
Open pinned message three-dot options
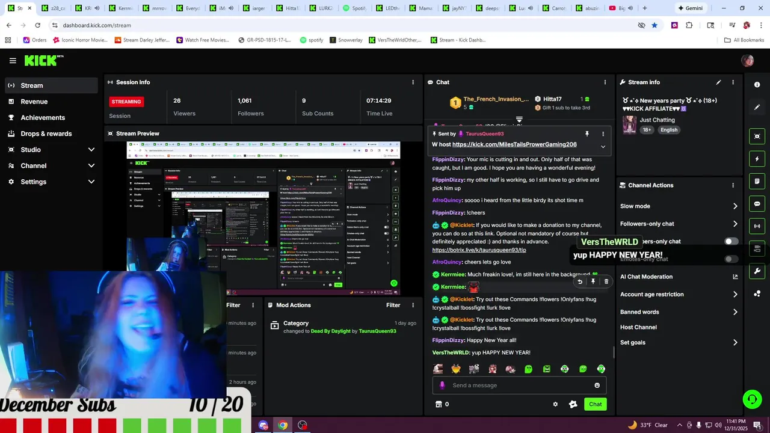[x=603, y=134]
